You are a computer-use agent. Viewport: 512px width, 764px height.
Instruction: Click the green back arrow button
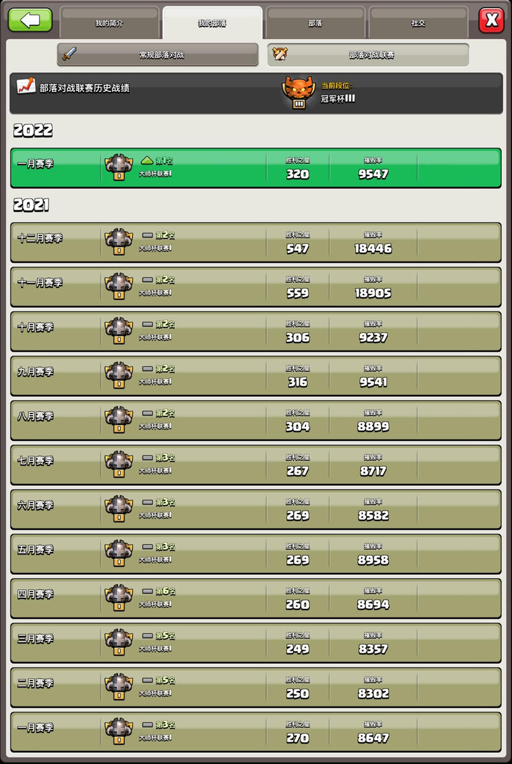coord(30,20)
